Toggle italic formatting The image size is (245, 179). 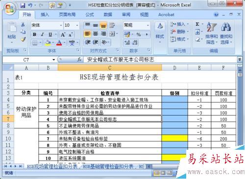point(42,35)
